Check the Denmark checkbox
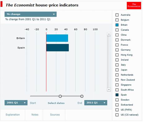This screenshot has width=143, height=122. pyautogui.click(x=117, y=40)
